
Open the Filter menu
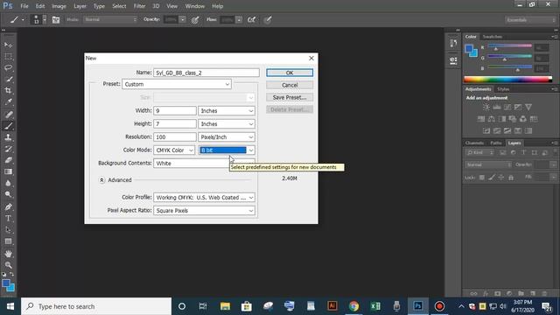[139, 6]
